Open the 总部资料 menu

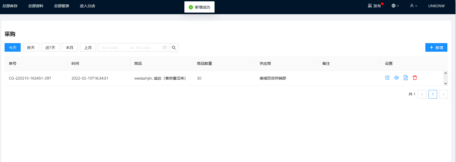[36, 6]
